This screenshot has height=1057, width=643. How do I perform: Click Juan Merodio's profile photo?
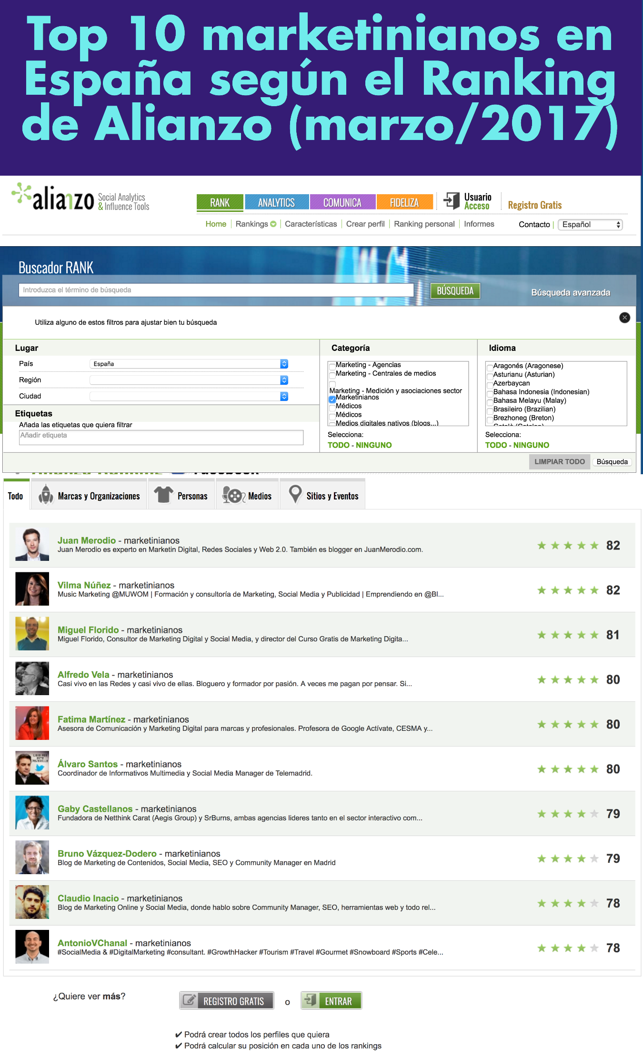(x=32, y=544)
